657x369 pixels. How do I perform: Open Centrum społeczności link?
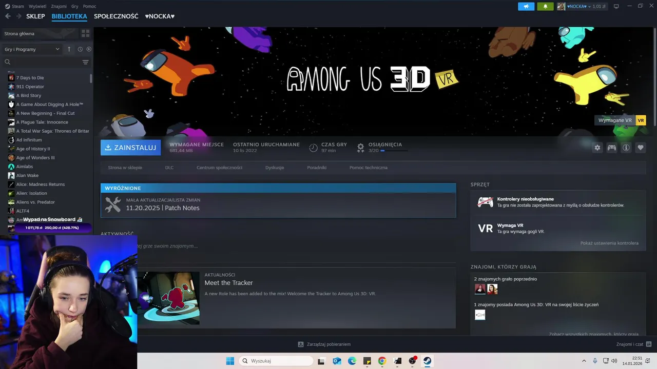click(x=219, y=168)
